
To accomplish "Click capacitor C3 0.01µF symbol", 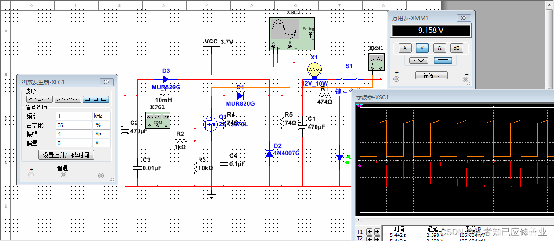I will click(x=137, y=167).
